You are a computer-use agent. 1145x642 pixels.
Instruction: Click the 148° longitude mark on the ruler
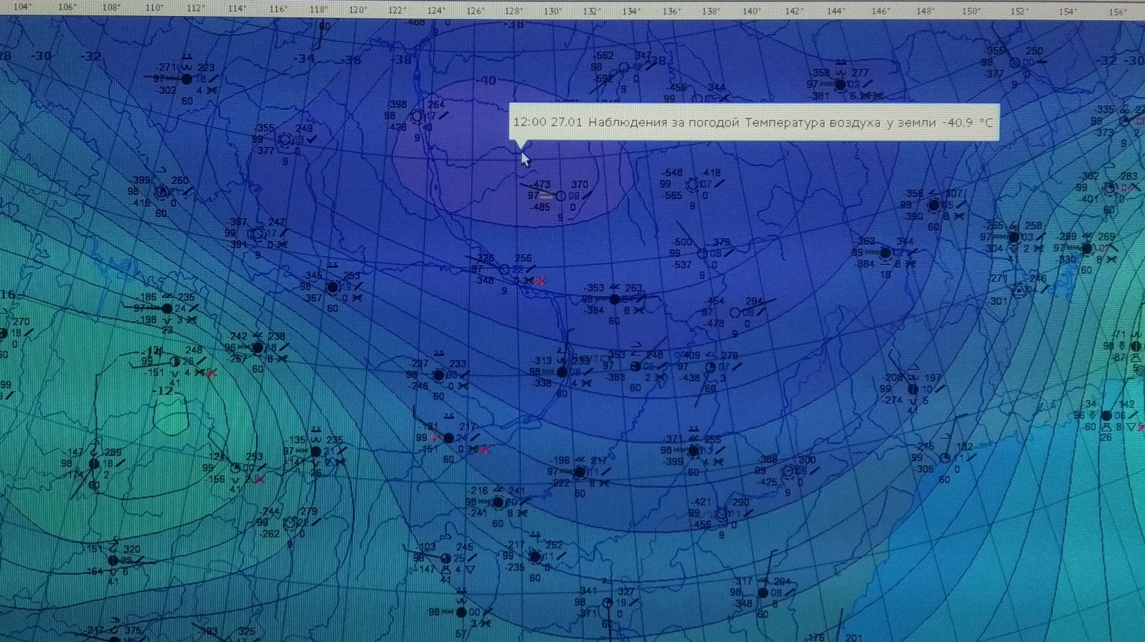click(925, 11)
